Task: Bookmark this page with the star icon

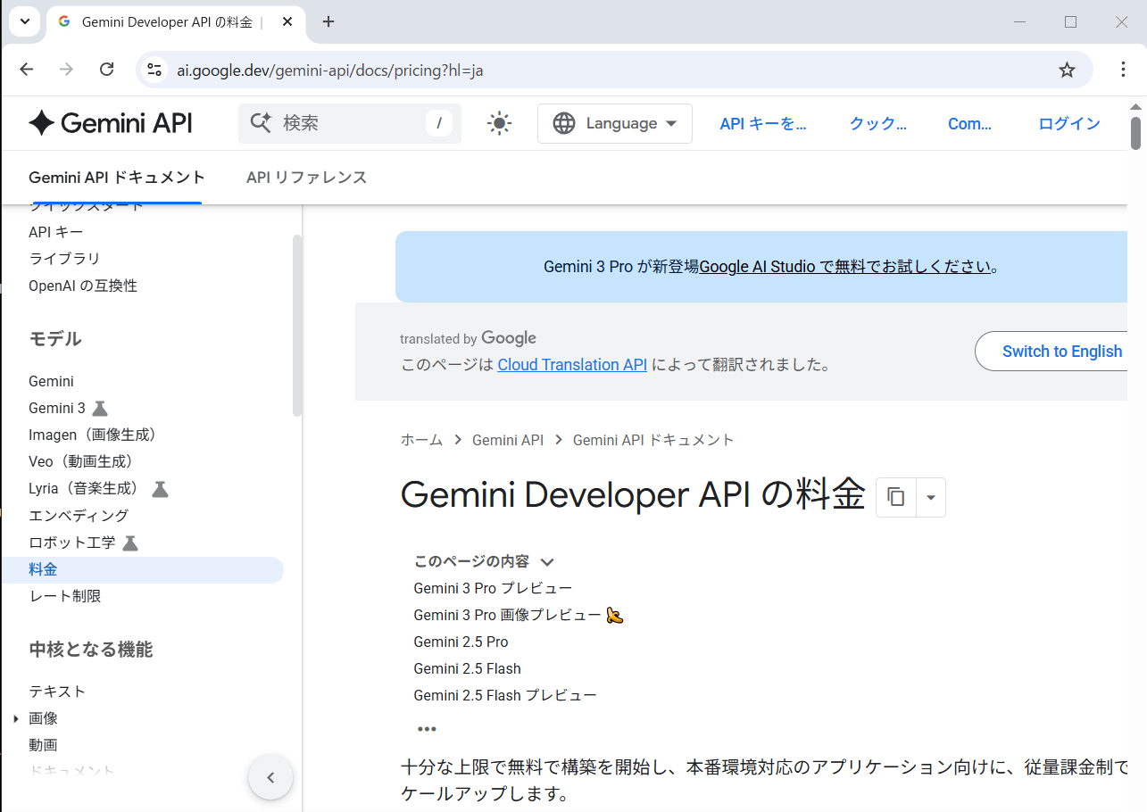Action: tap(1067, 70)
